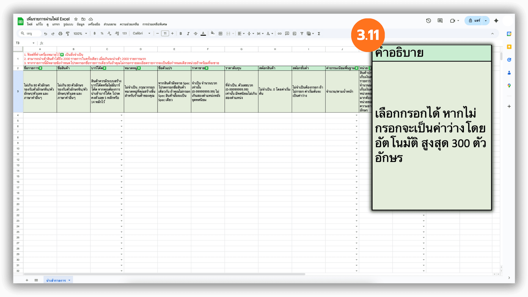Insert a link via toolbar icon
528x297 pixels.
[x=280, y=34]
